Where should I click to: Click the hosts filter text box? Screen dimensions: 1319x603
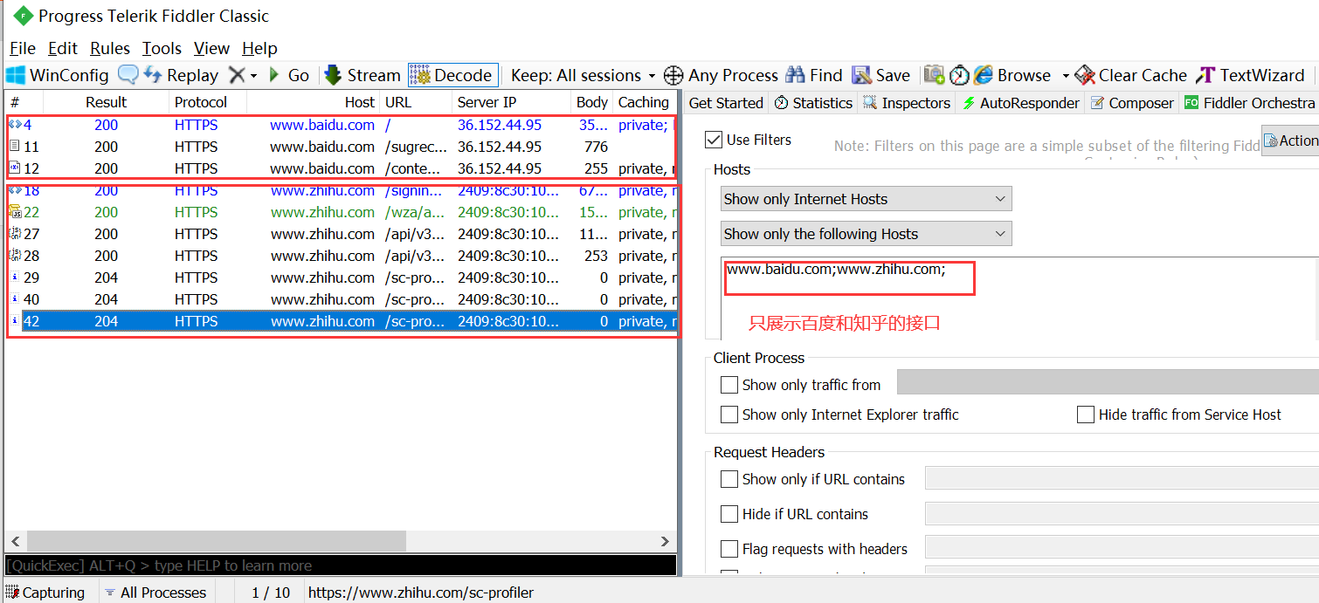[1019, 298]
